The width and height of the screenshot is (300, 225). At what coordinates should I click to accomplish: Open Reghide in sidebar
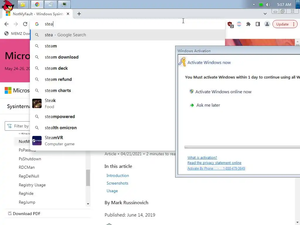click(x=26, y=193)
